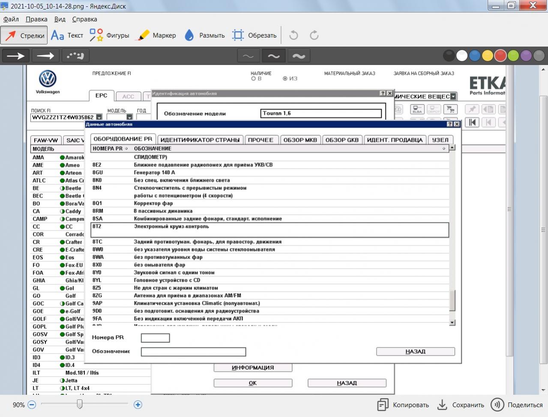Click the Поделиться share button
Screen dimensions: 548x417
516,405
